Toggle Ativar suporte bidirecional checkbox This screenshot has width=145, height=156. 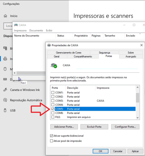(51, 136)
